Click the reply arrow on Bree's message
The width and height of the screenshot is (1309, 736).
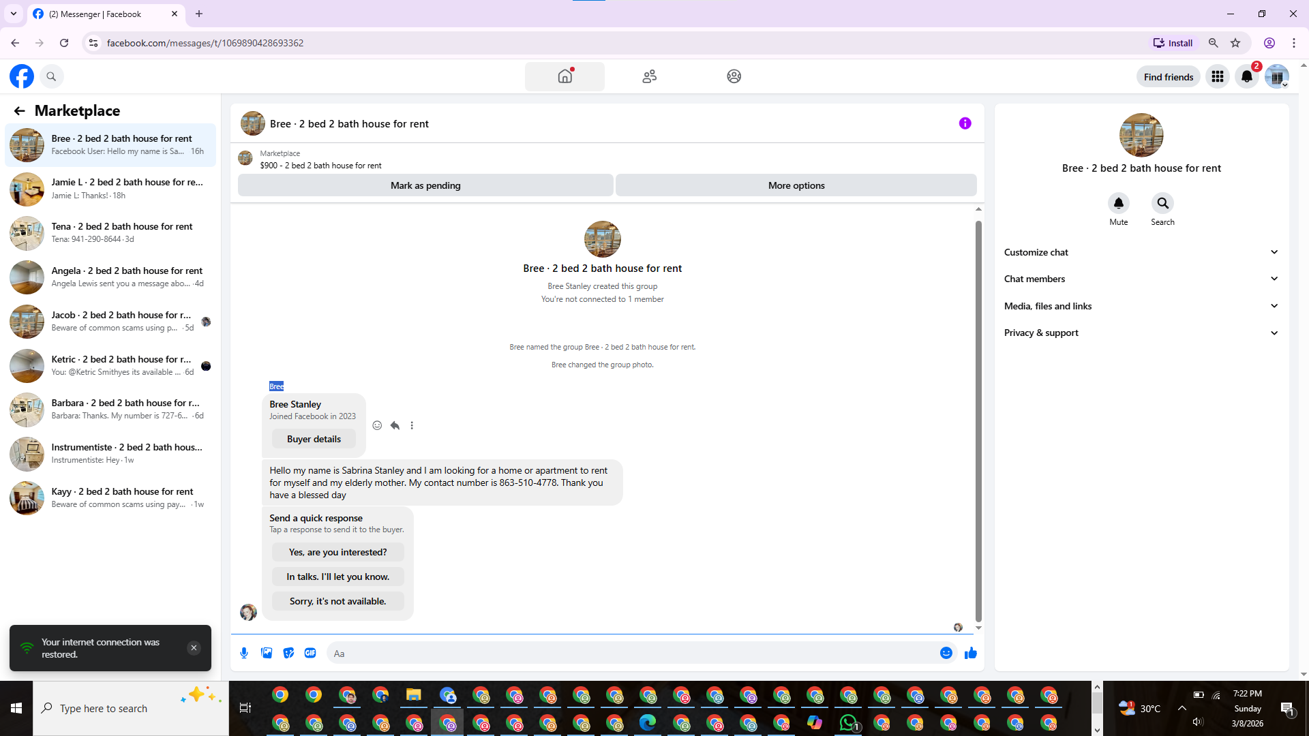[395, 425]
